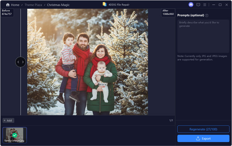Click the generated Christmas family preview image
This screenshot has width=232, height=146.
[x=88, y=62]
